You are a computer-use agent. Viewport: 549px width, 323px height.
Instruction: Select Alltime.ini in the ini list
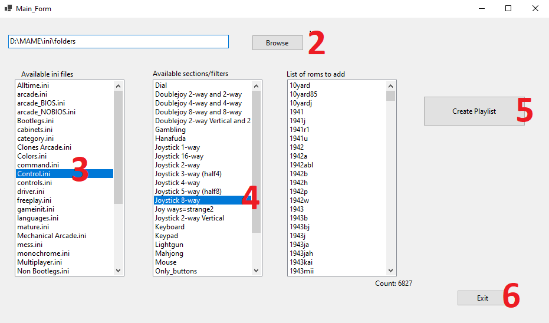pyautogui.click(x=64, y=85)
